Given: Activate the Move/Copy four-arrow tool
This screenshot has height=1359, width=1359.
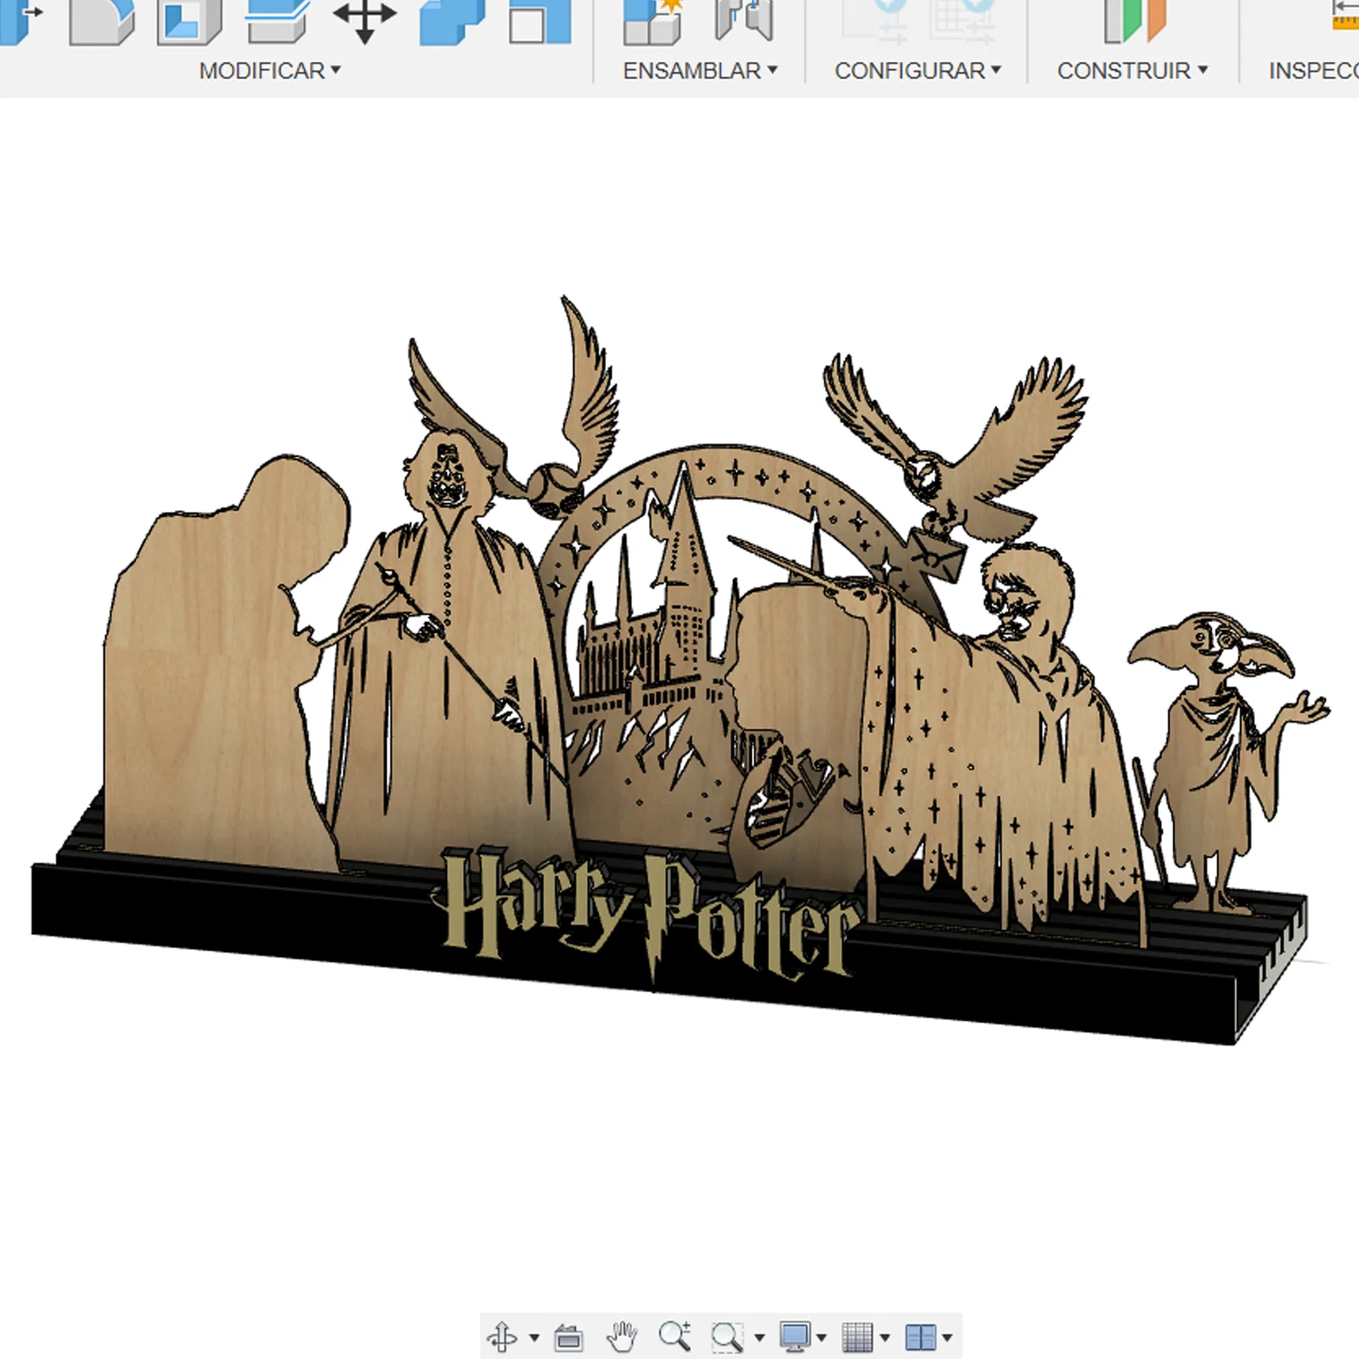Looking at the screenshot, I should coord(364,20).
